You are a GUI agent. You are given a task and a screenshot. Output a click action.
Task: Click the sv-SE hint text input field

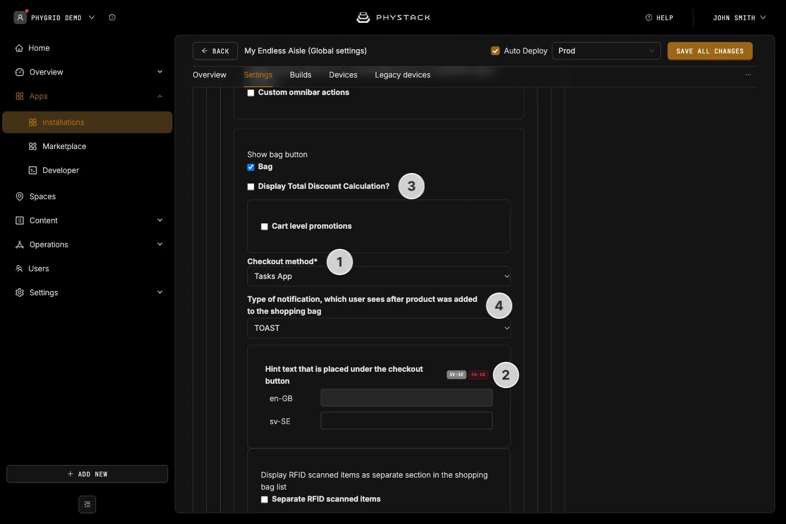tap(407, 421)
